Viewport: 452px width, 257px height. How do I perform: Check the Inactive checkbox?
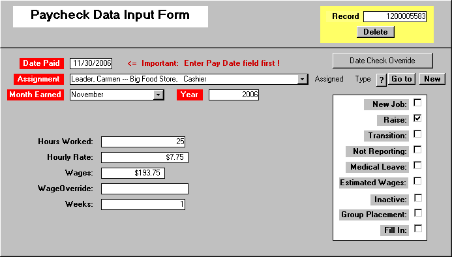click(x=418, y=198)
